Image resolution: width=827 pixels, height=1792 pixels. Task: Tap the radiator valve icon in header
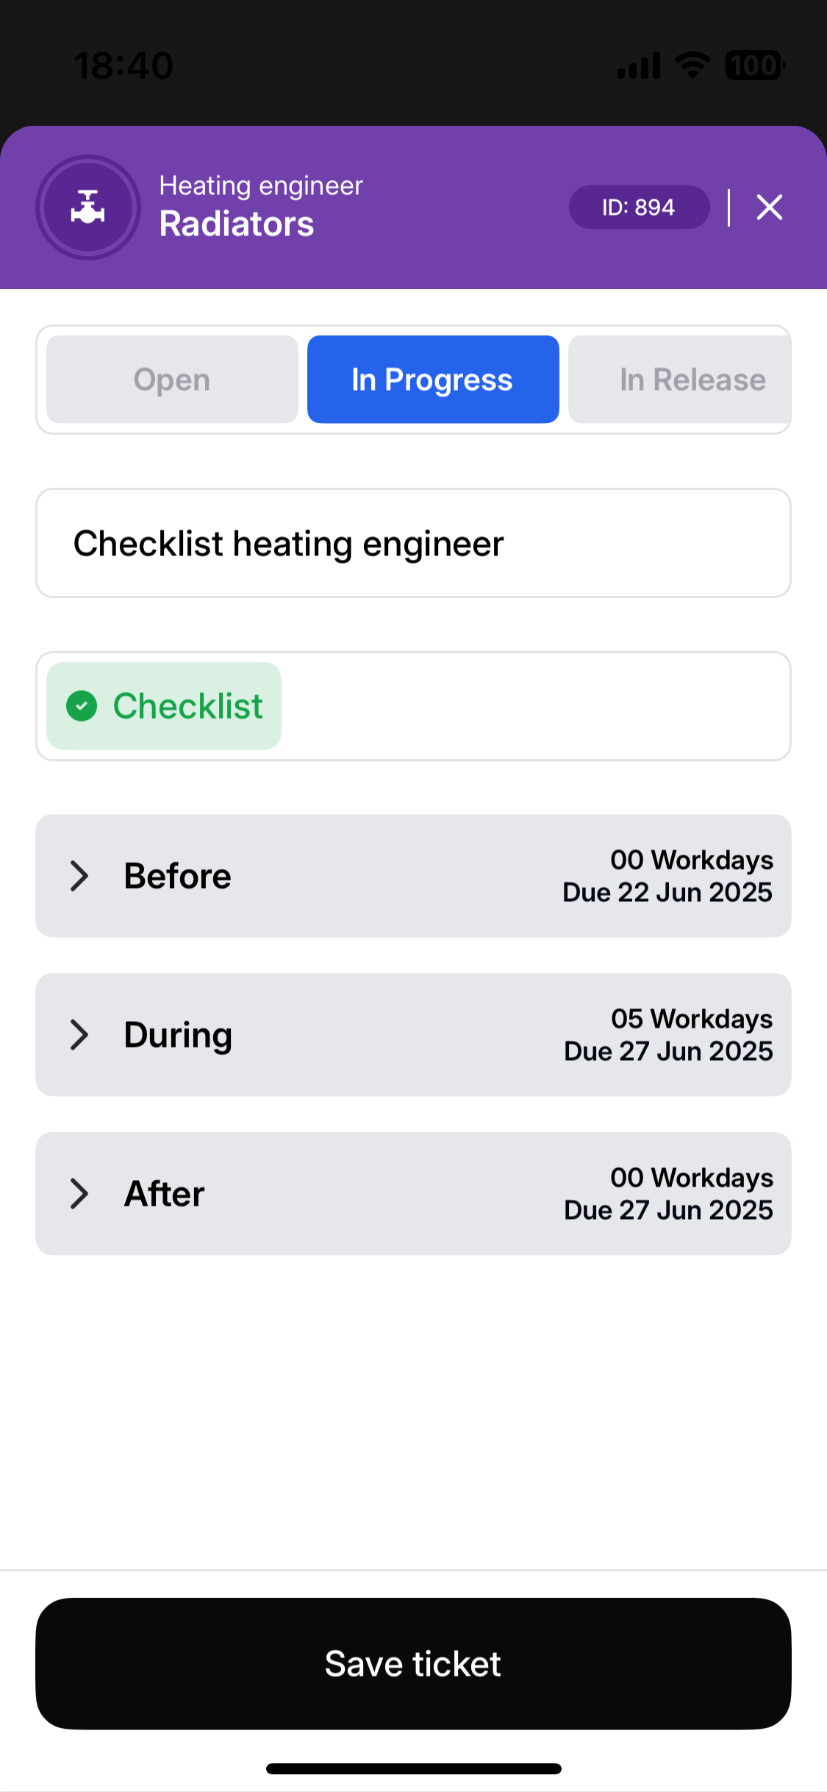(87, 207)
